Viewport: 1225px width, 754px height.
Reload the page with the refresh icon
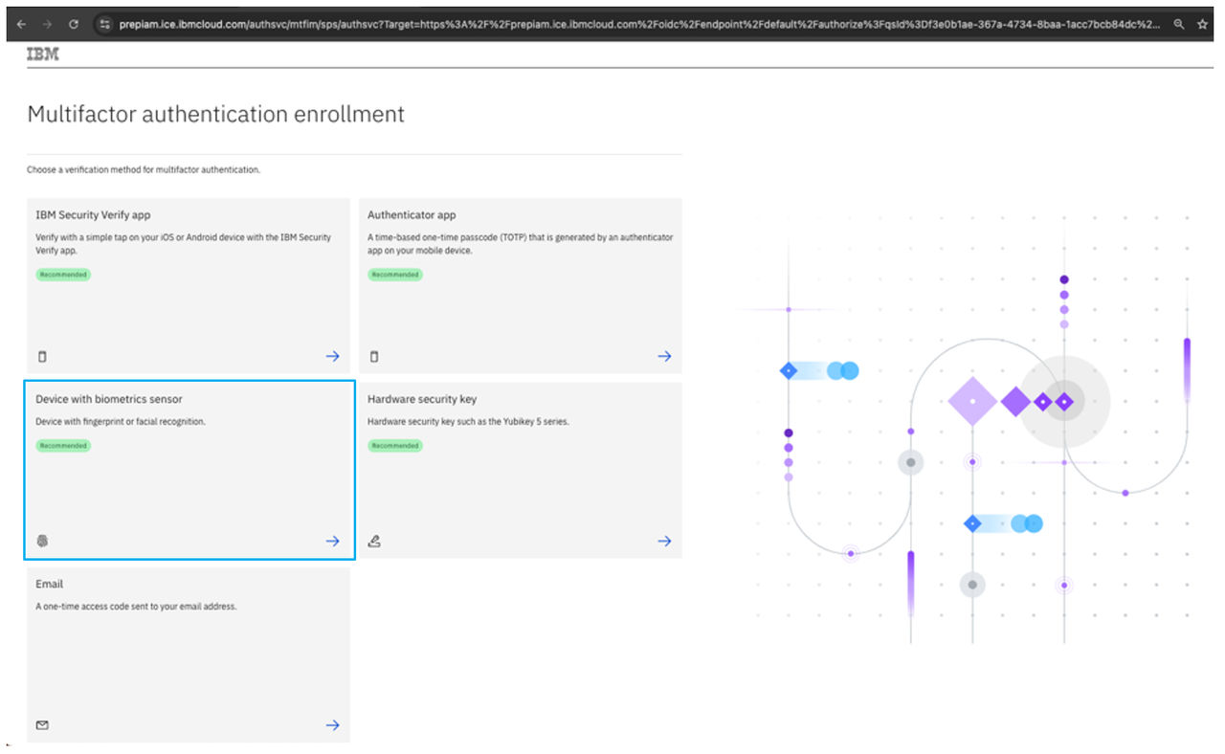coord(74,23)
